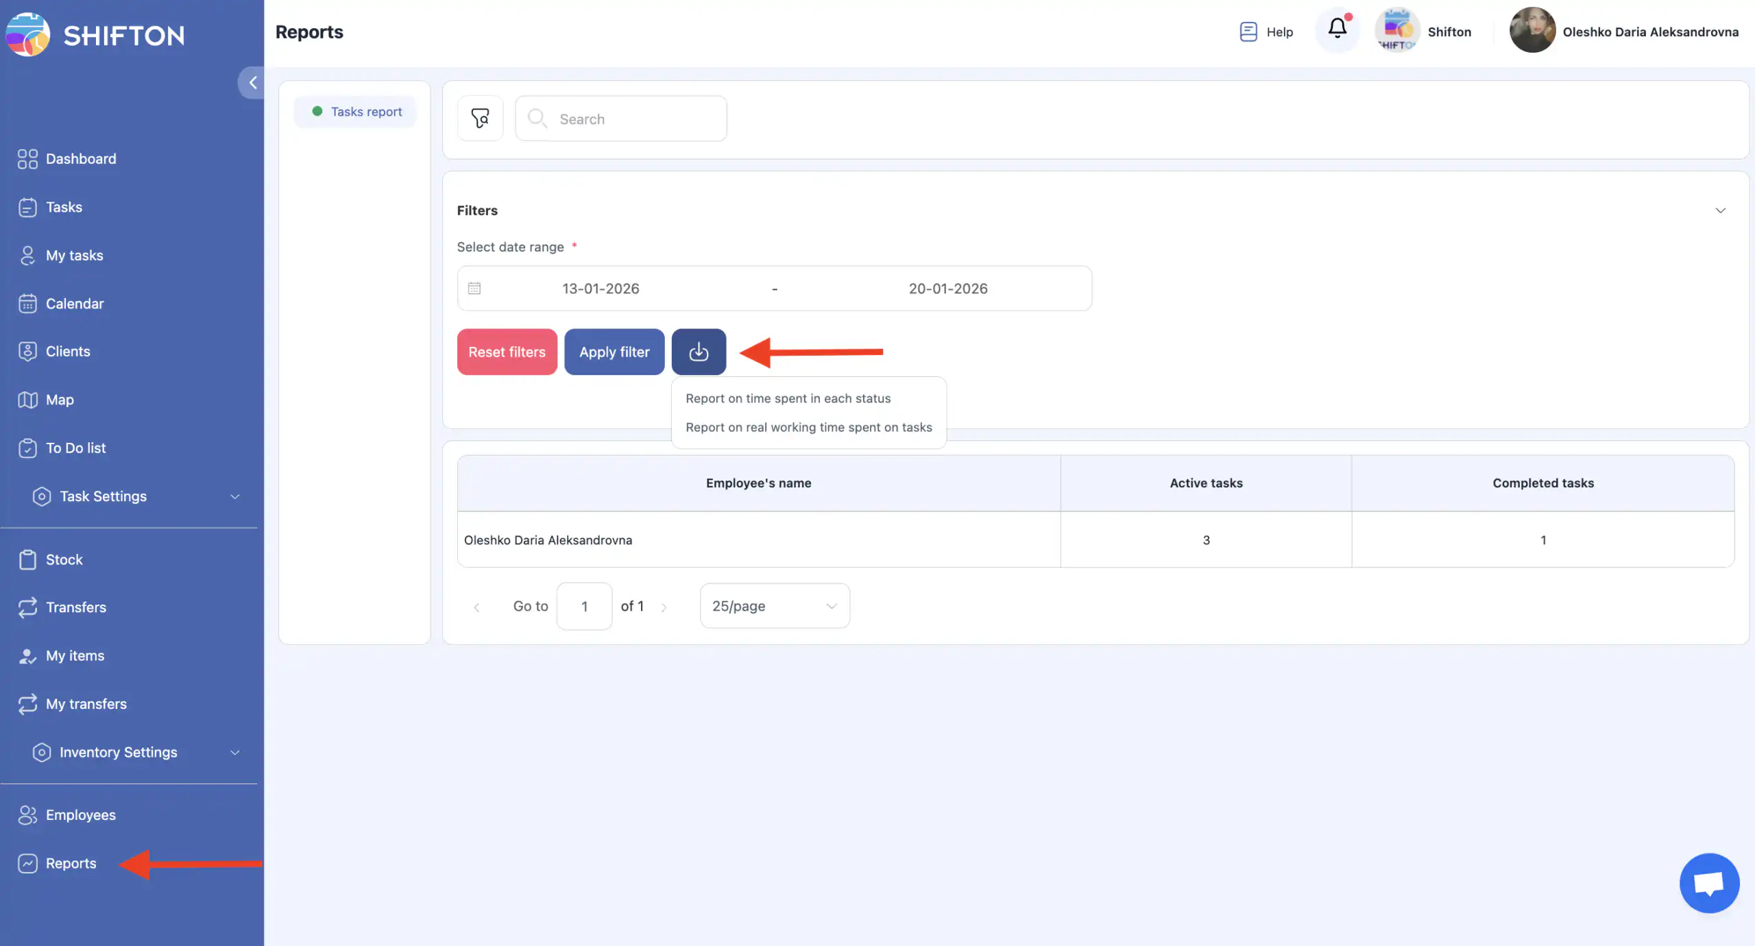
Task: Collapse the Filters section chevron
Action: (1720, 210)
